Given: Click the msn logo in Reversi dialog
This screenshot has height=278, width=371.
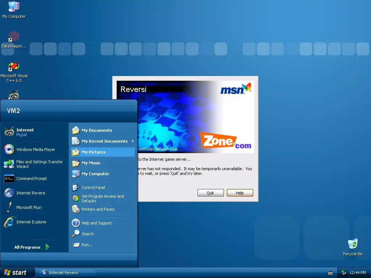Looking at the screenshot, I should coord(235,89).
